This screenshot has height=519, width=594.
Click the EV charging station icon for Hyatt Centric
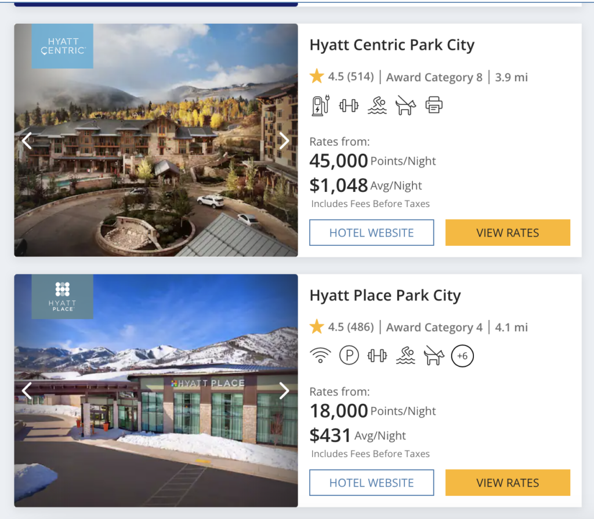tap(320, 106)
